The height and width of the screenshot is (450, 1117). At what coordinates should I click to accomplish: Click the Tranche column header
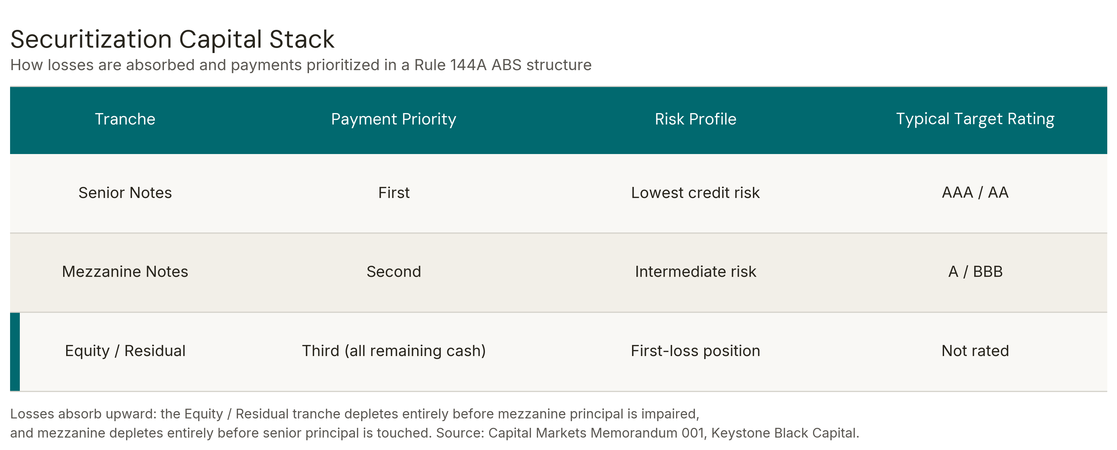(x=125, y=119)
